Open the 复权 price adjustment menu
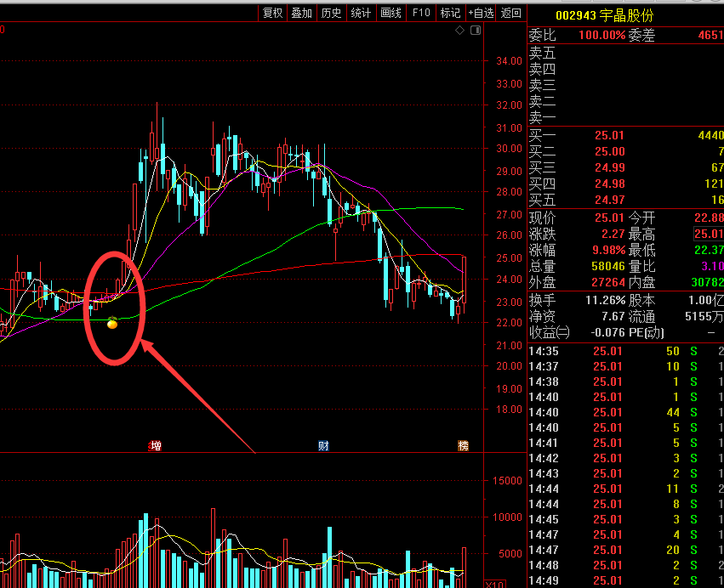 coord(272,13)
